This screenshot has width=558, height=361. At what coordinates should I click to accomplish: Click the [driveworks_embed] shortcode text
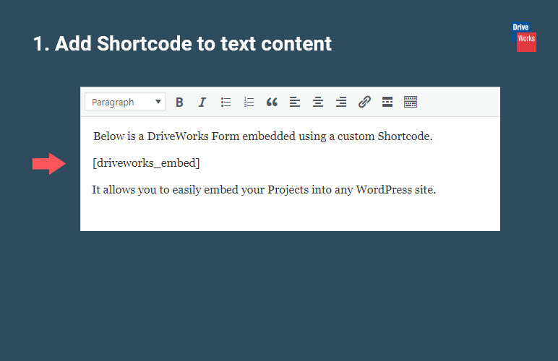[146, 163]
